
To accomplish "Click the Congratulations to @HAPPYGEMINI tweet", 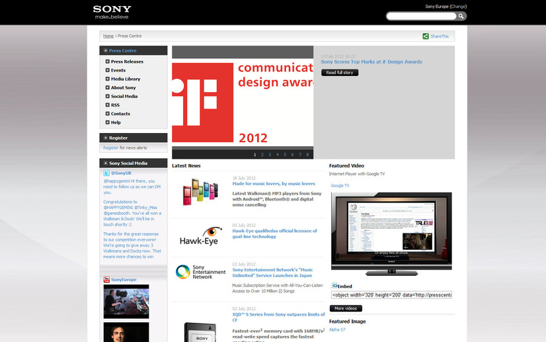I will pyautogui.click(x=132, y=213).
